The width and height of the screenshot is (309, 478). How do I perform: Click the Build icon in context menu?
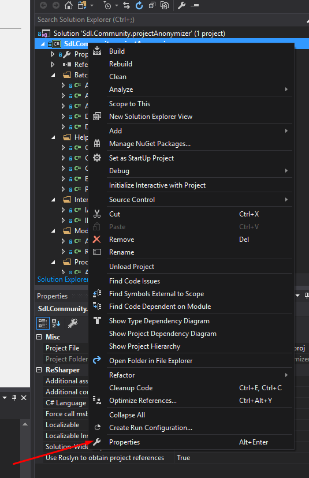click(x=97, y=51)
